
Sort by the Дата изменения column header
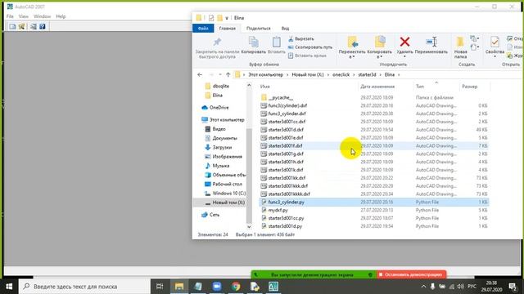point(377,87)
